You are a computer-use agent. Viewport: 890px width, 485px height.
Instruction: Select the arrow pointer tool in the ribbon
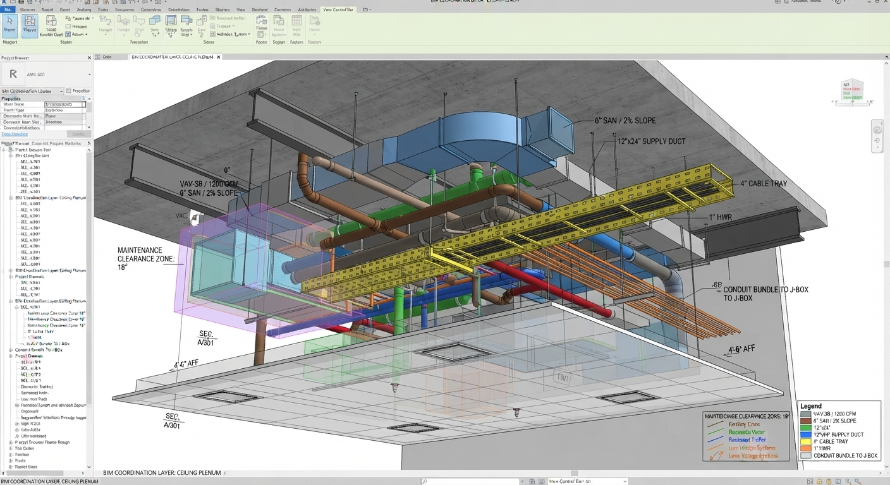(9, 26)
